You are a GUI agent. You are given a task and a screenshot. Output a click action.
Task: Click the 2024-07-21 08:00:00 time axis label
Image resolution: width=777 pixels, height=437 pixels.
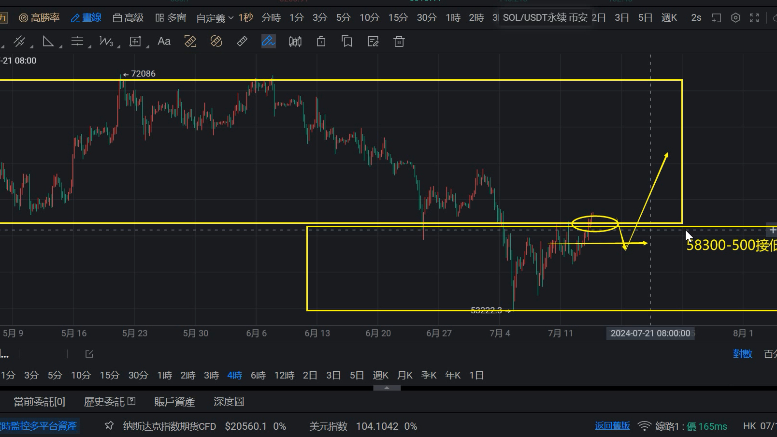click(x=650, y=333)
